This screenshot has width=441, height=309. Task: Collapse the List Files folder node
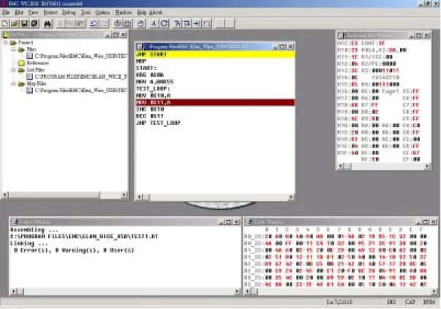[13, 69]
